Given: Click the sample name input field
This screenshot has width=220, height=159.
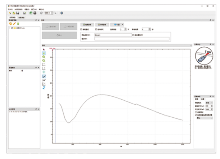Looking at the screenshot, I should (x=113, y=35).
